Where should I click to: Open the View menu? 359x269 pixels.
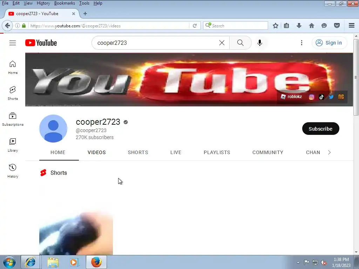tap(28, 3)
